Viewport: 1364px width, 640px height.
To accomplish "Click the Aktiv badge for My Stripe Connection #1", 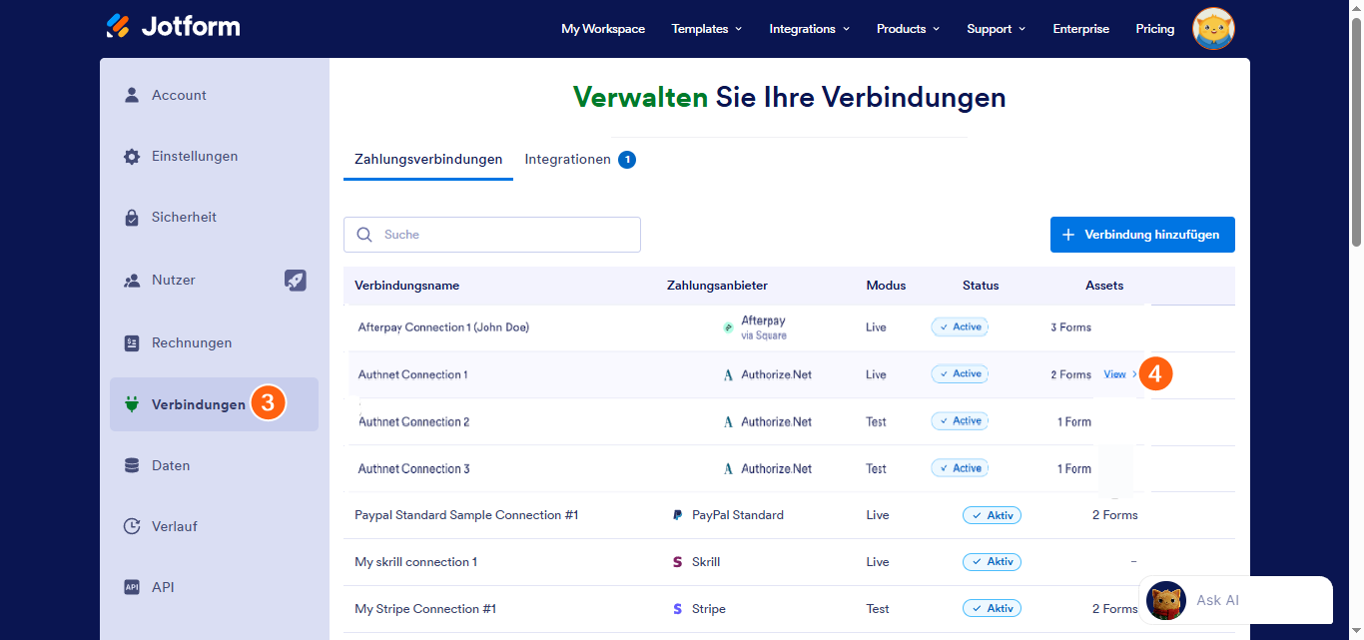I will click(x=992, y=608).
